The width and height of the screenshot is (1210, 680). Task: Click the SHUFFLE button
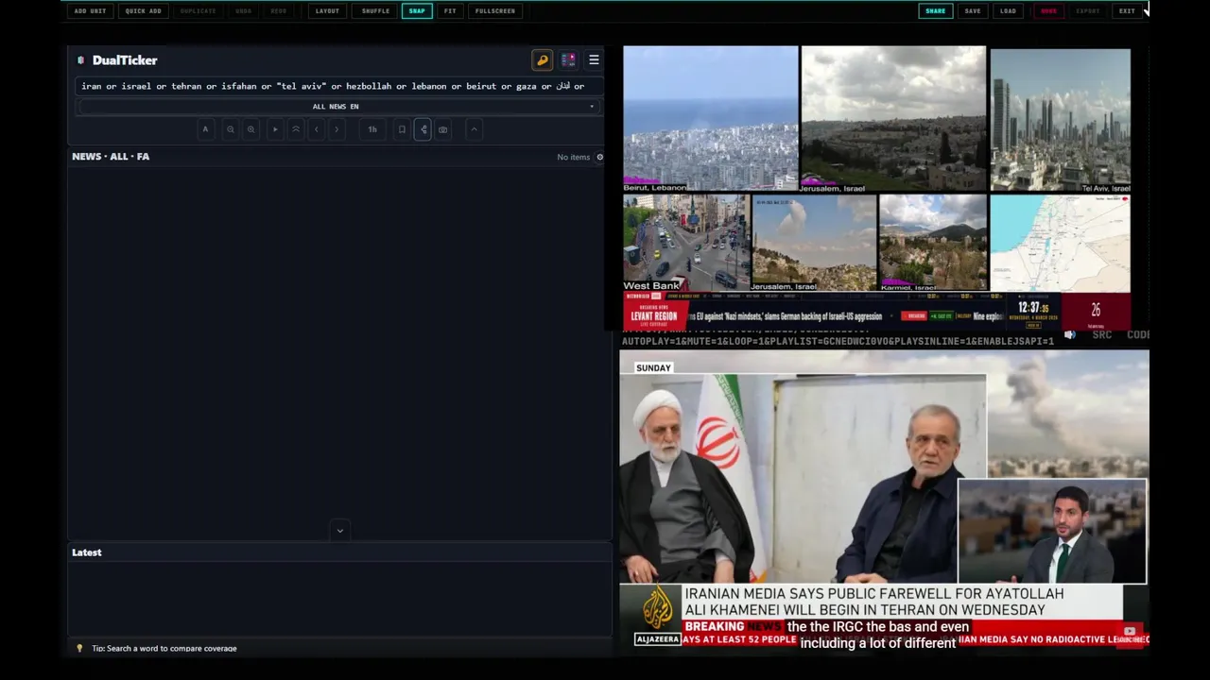375,11
